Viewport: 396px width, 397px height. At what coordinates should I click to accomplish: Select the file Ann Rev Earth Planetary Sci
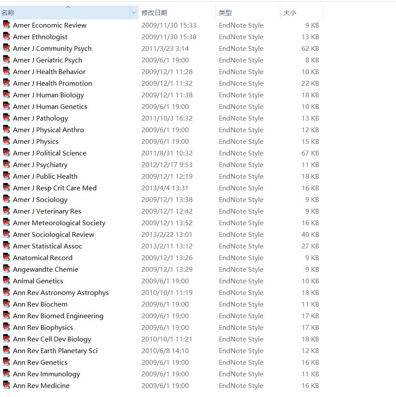coord(55,350)
